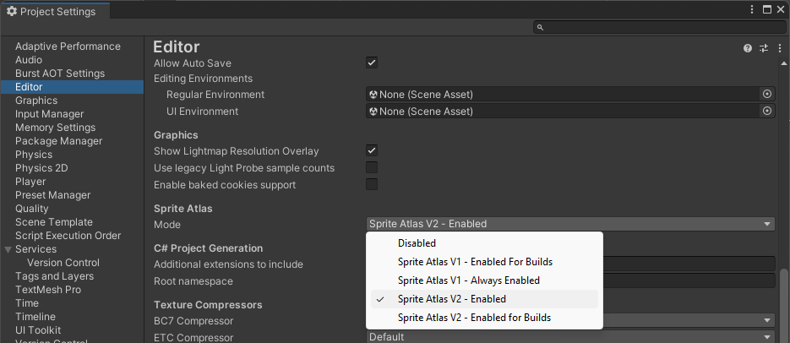Click the Project Settings gear tab icon
790x343 pixels.
[x=12, y=11]
